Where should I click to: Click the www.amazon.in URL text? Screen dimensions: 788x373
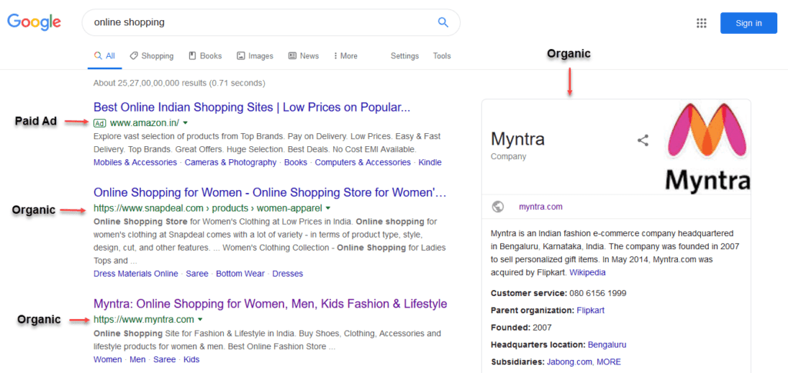(145, 122)
